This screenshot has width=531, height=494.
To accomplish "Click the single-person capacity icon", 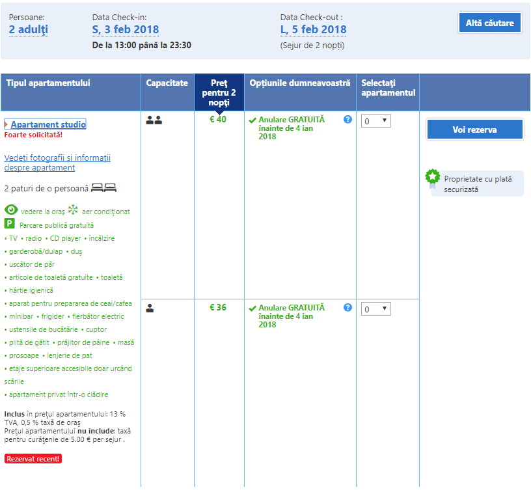I will coord(150,309).
